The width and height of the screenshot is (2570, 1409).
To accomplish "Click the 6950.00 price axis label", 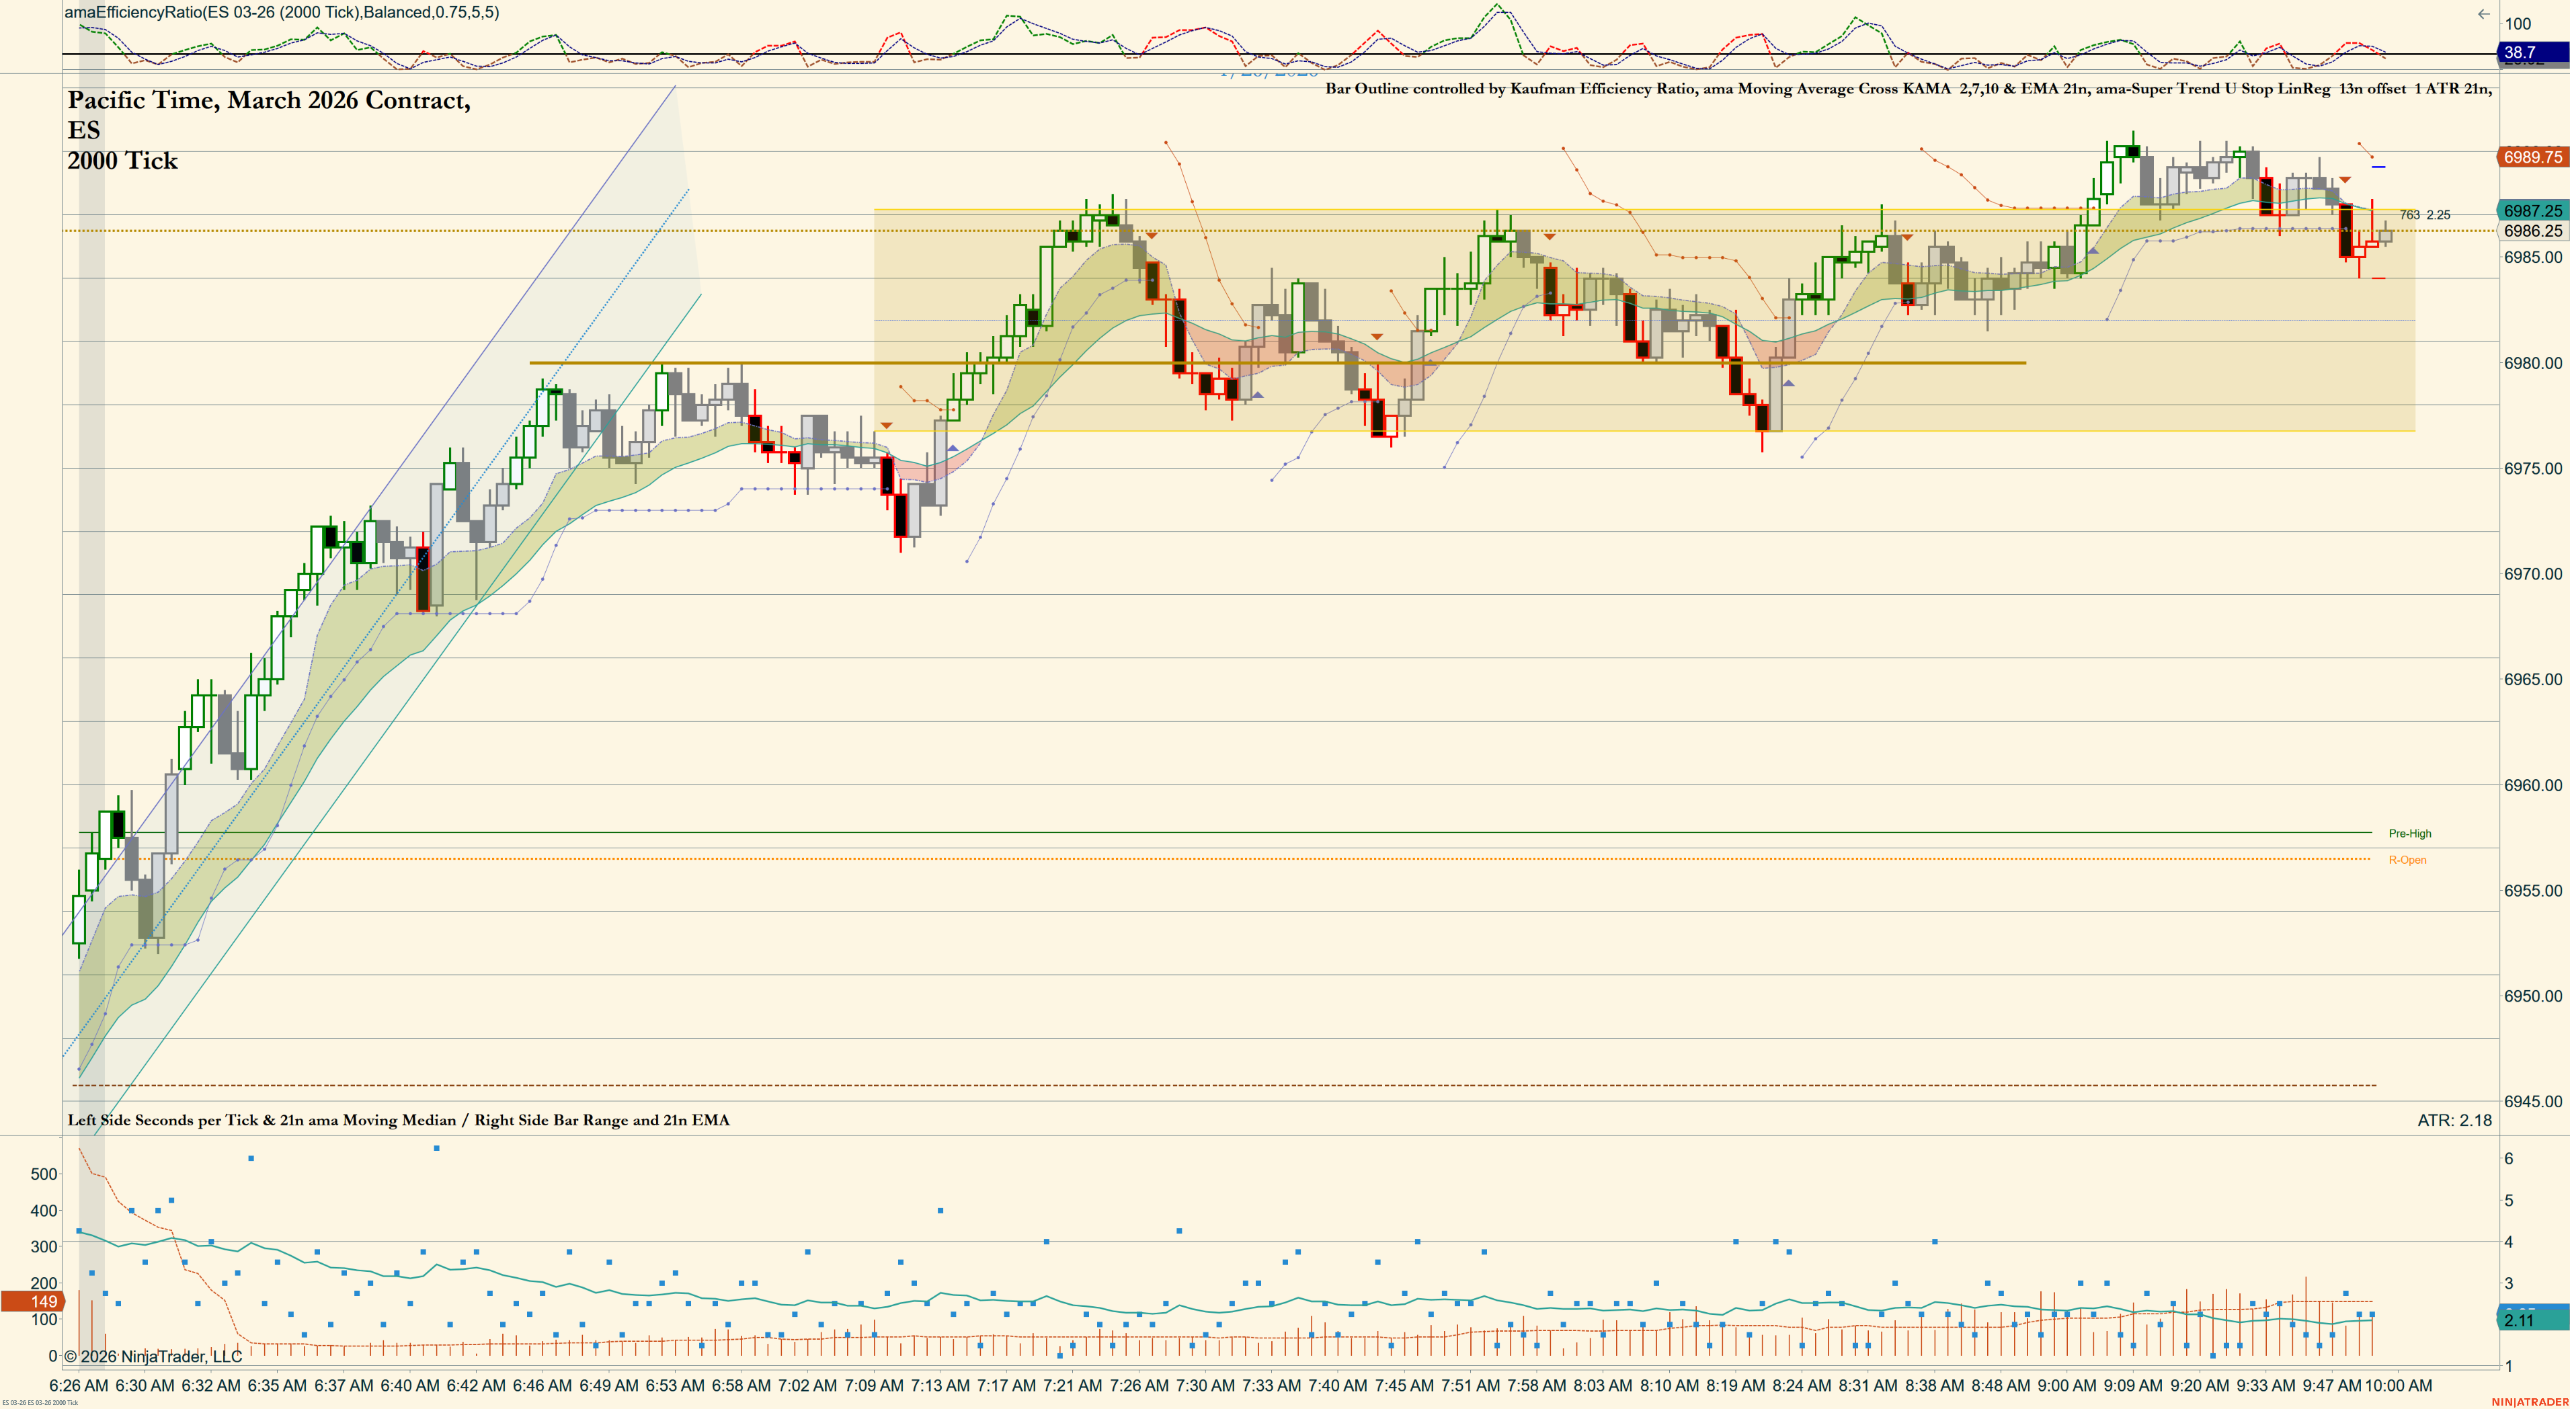I will 2533,996.
